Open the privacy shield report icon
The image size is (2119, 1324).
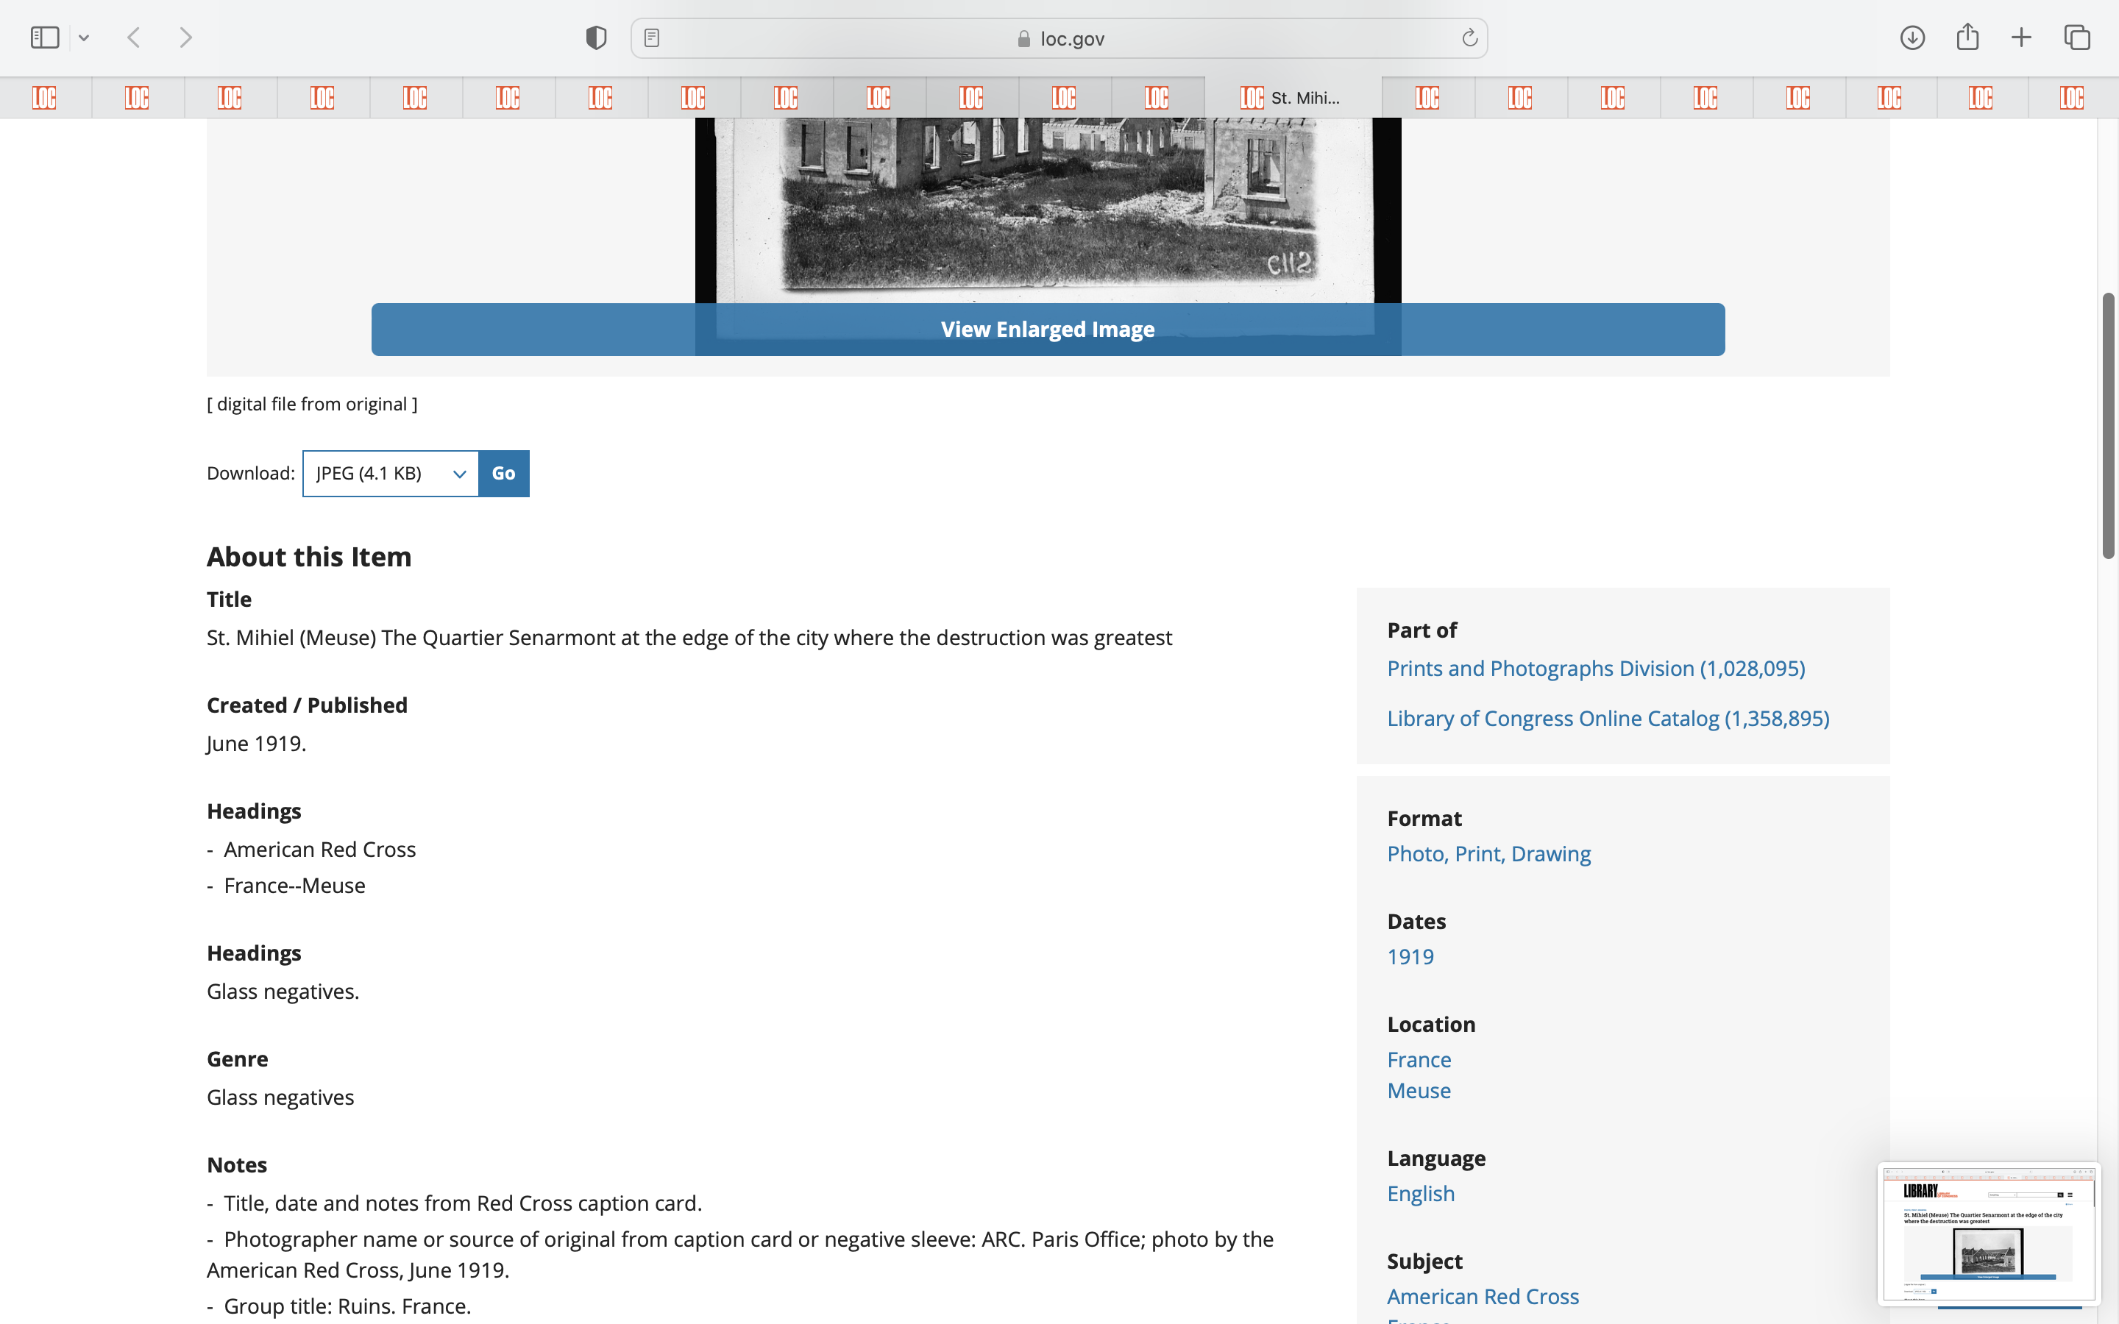click(x=596, y=38)
